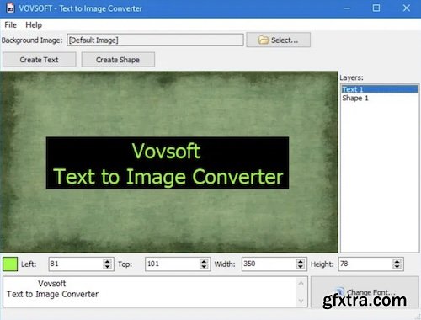Open the Help menu
421x320 pixels.
coord(34,25)
